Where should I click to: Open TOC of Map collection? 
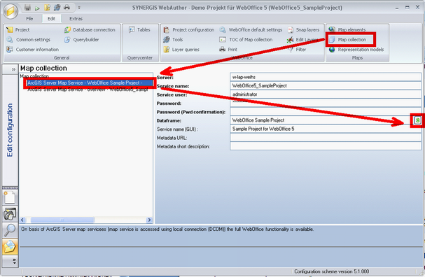pyautogui.click(x=246, y=40)
